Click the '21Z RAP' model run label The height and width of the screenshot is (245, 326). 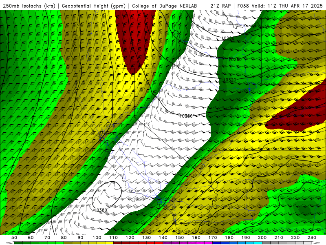click(x=220, y=6)
